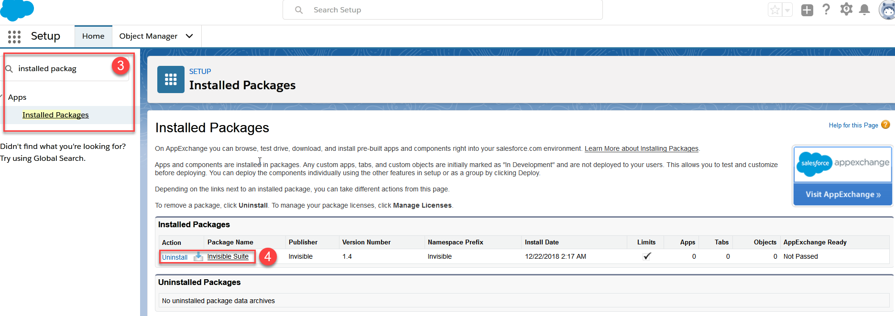Open the help question mark icon
Viewport: 895px width, 316px height.
[826, 10]
